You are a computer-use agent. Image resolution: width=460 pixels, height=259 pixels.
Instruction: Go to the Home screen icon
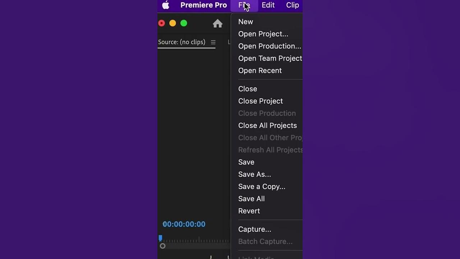[x=217, y=24]
